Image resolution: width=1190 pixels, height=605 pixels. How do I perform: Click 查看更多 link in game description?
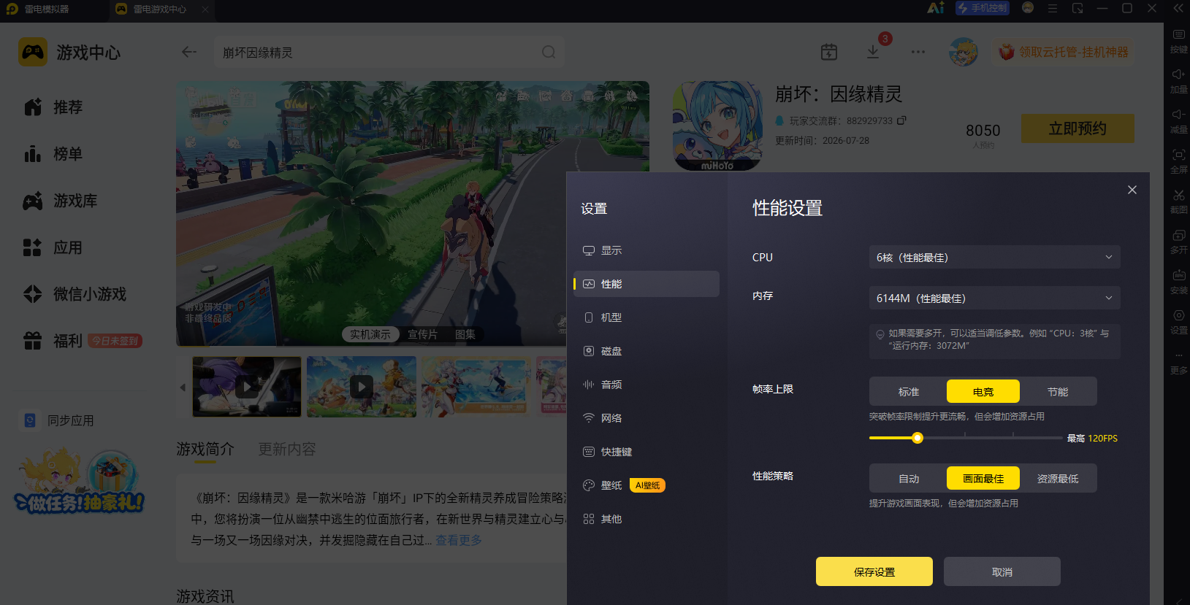[x=459, y=540]
